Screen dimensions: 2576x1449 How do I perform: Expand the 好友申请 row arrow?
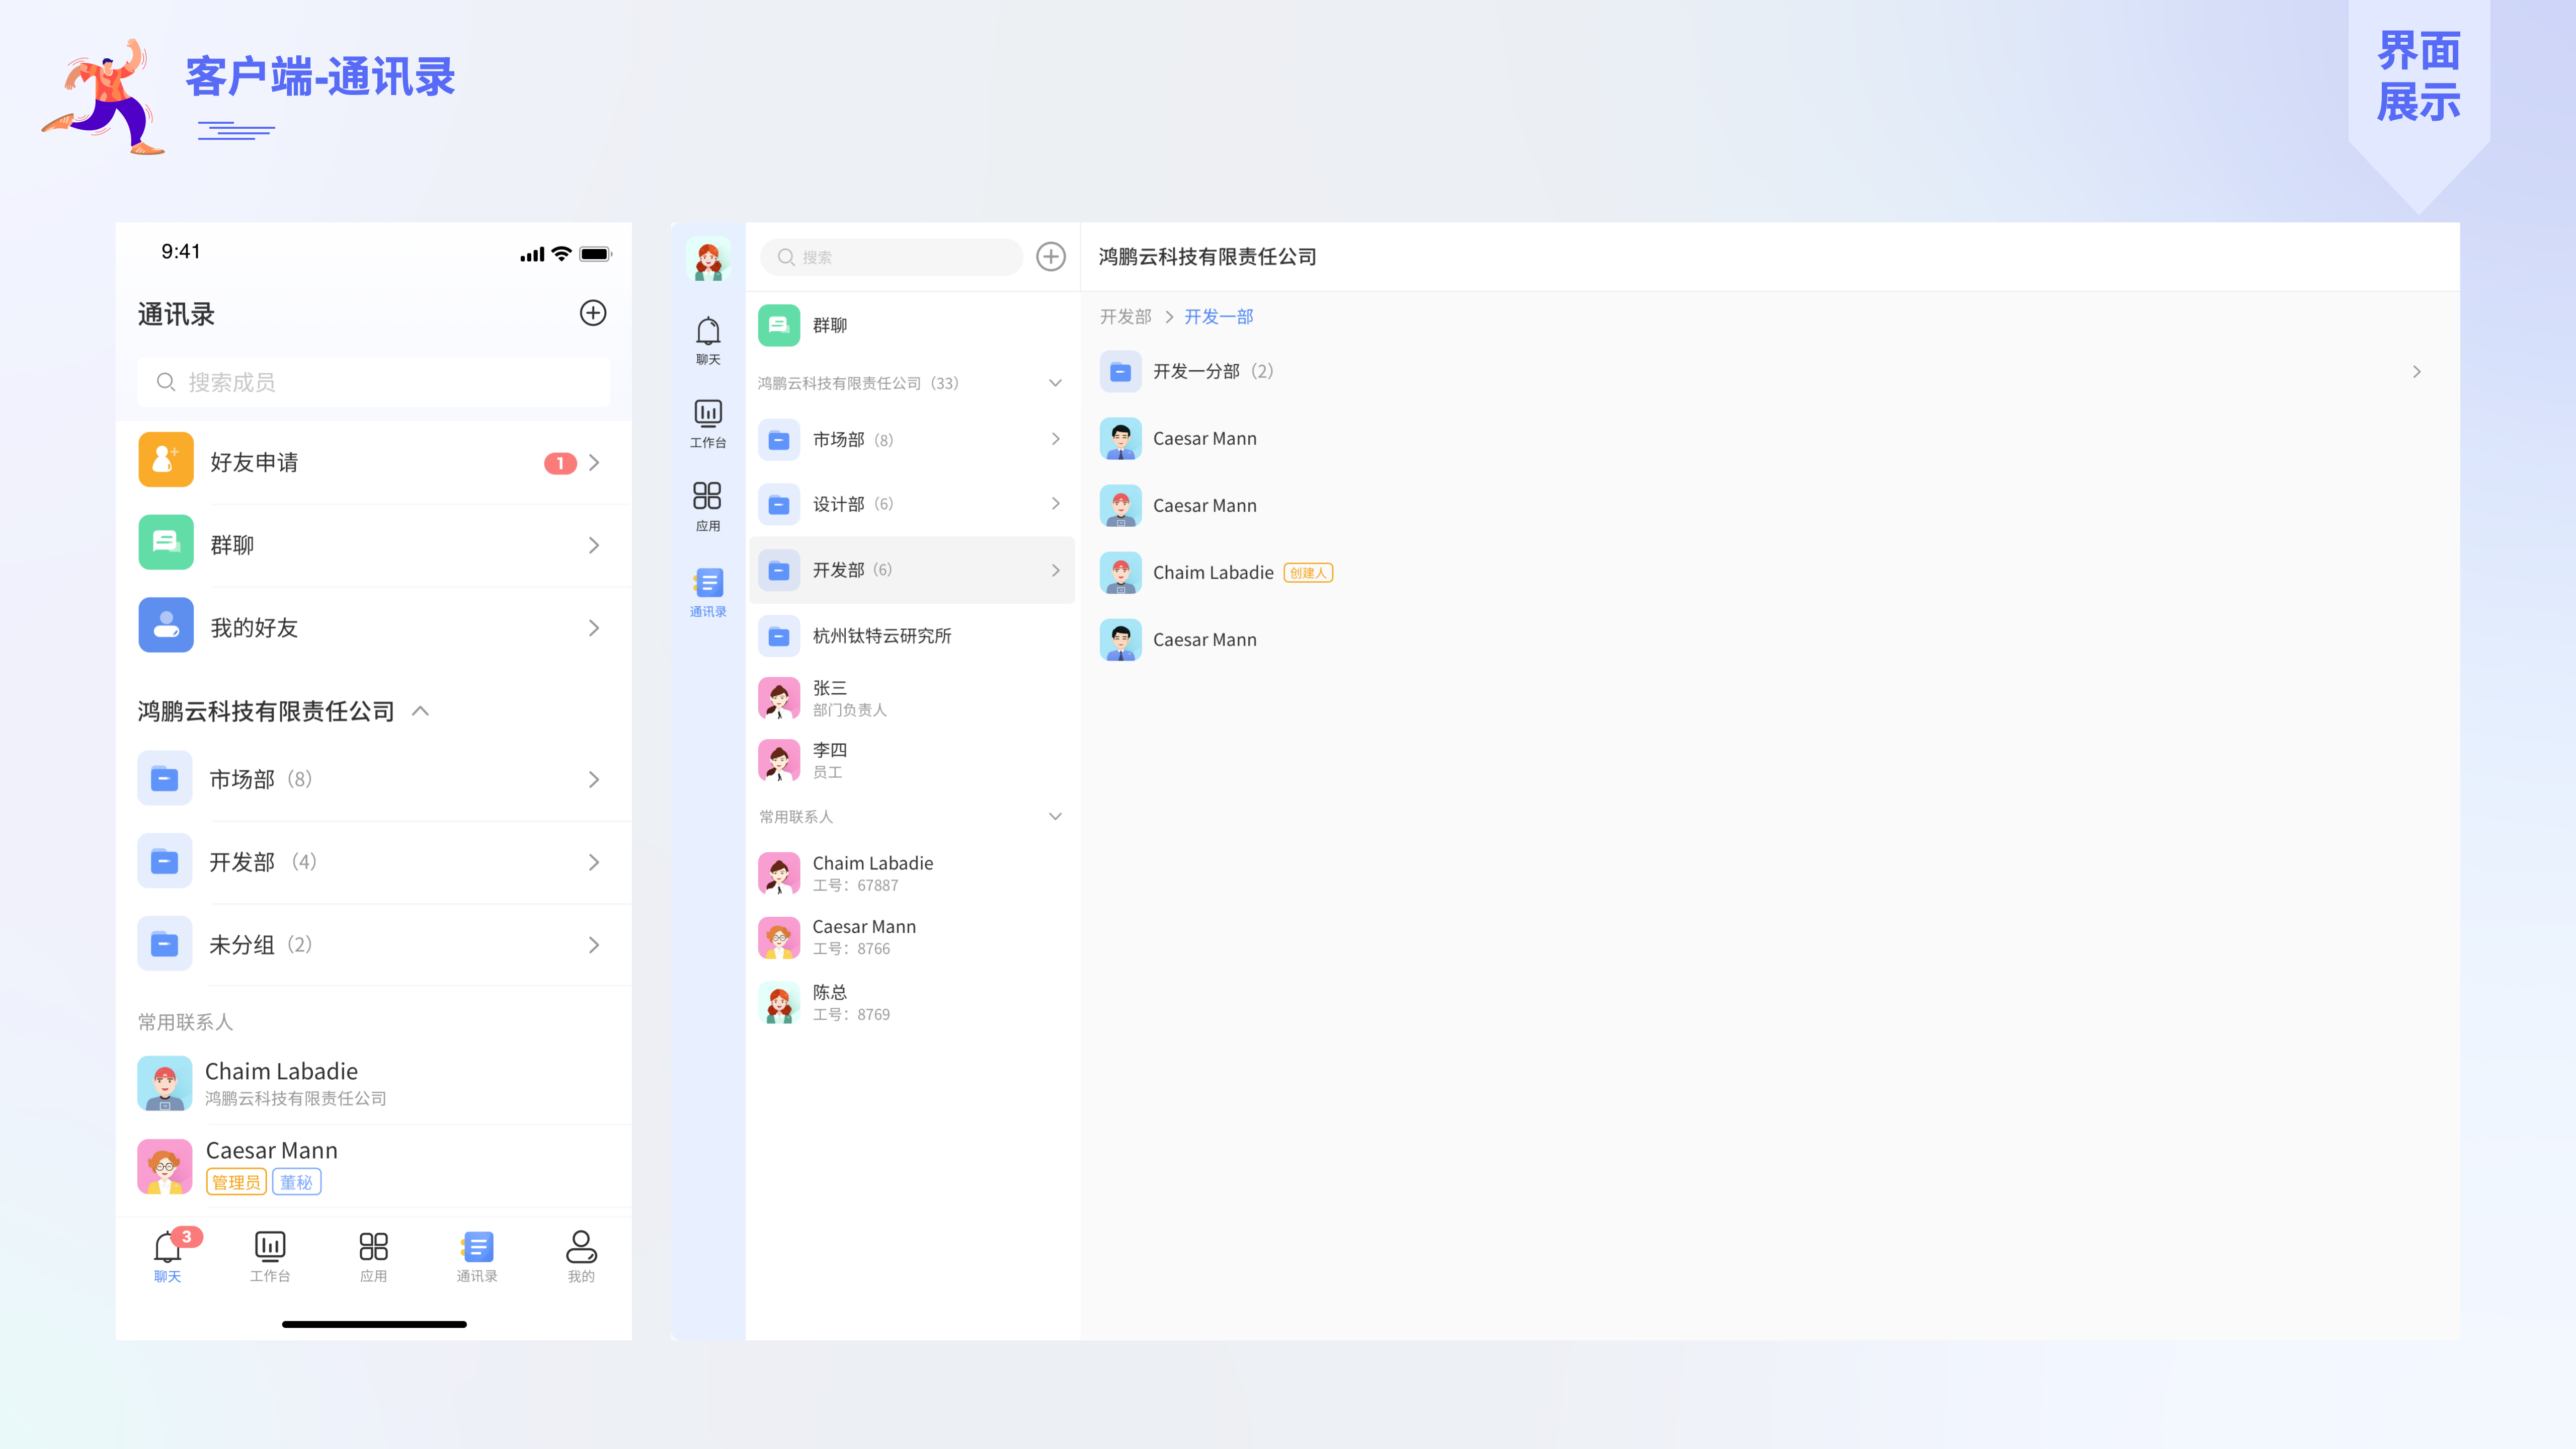(594, 463)
